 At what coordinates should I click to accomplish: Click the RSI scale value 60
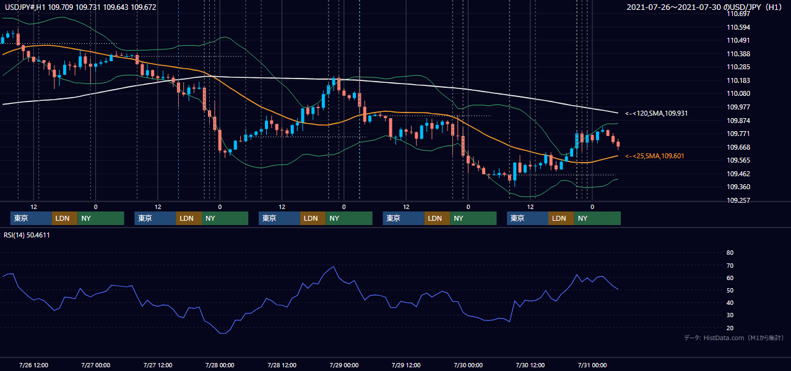[730, 278]
